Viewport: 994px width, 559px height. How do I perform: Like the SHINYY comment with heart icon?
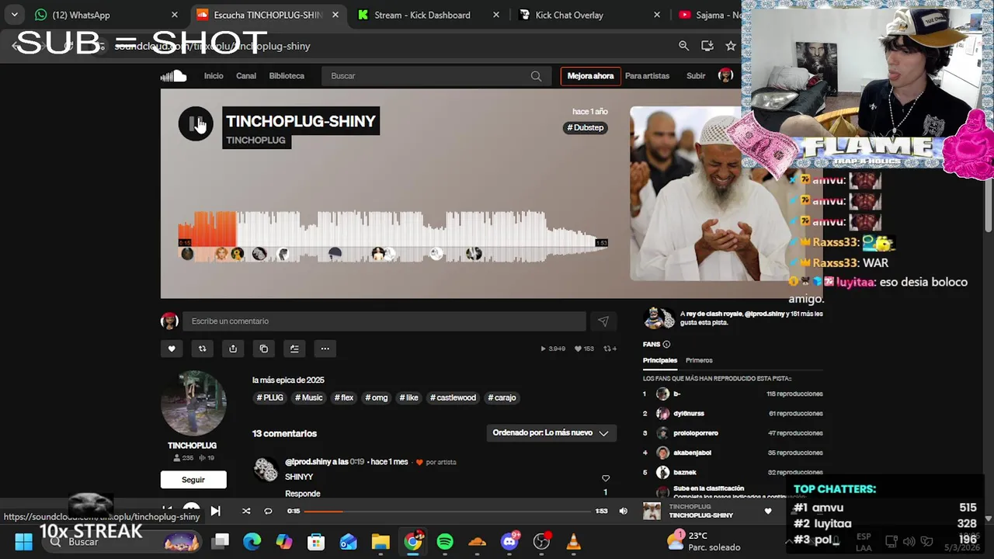[x=606, y=478]
